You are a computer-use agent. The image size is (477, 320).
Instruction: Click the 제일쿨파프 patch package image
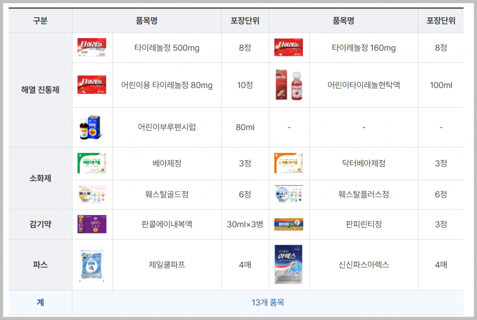pos(92,264)
